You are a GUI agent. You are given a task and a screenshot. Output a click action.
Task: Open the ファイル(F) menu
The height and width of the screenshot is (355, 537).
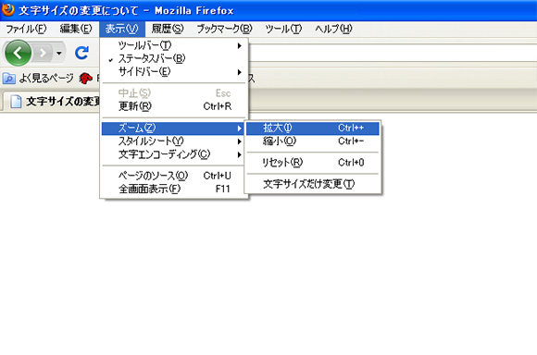point(26,29)
